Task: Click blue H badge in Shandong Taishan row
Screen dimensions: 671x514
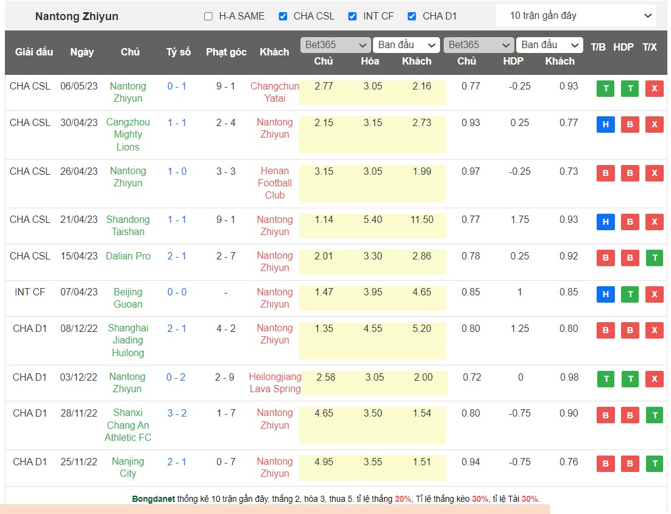Action: pos(605,222)
